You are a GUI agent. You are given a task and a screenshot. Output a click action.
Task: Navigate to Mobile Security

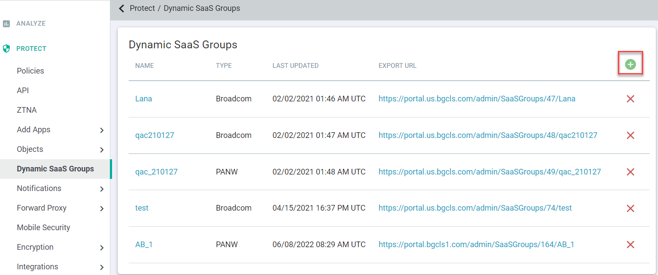click(43, 227)
